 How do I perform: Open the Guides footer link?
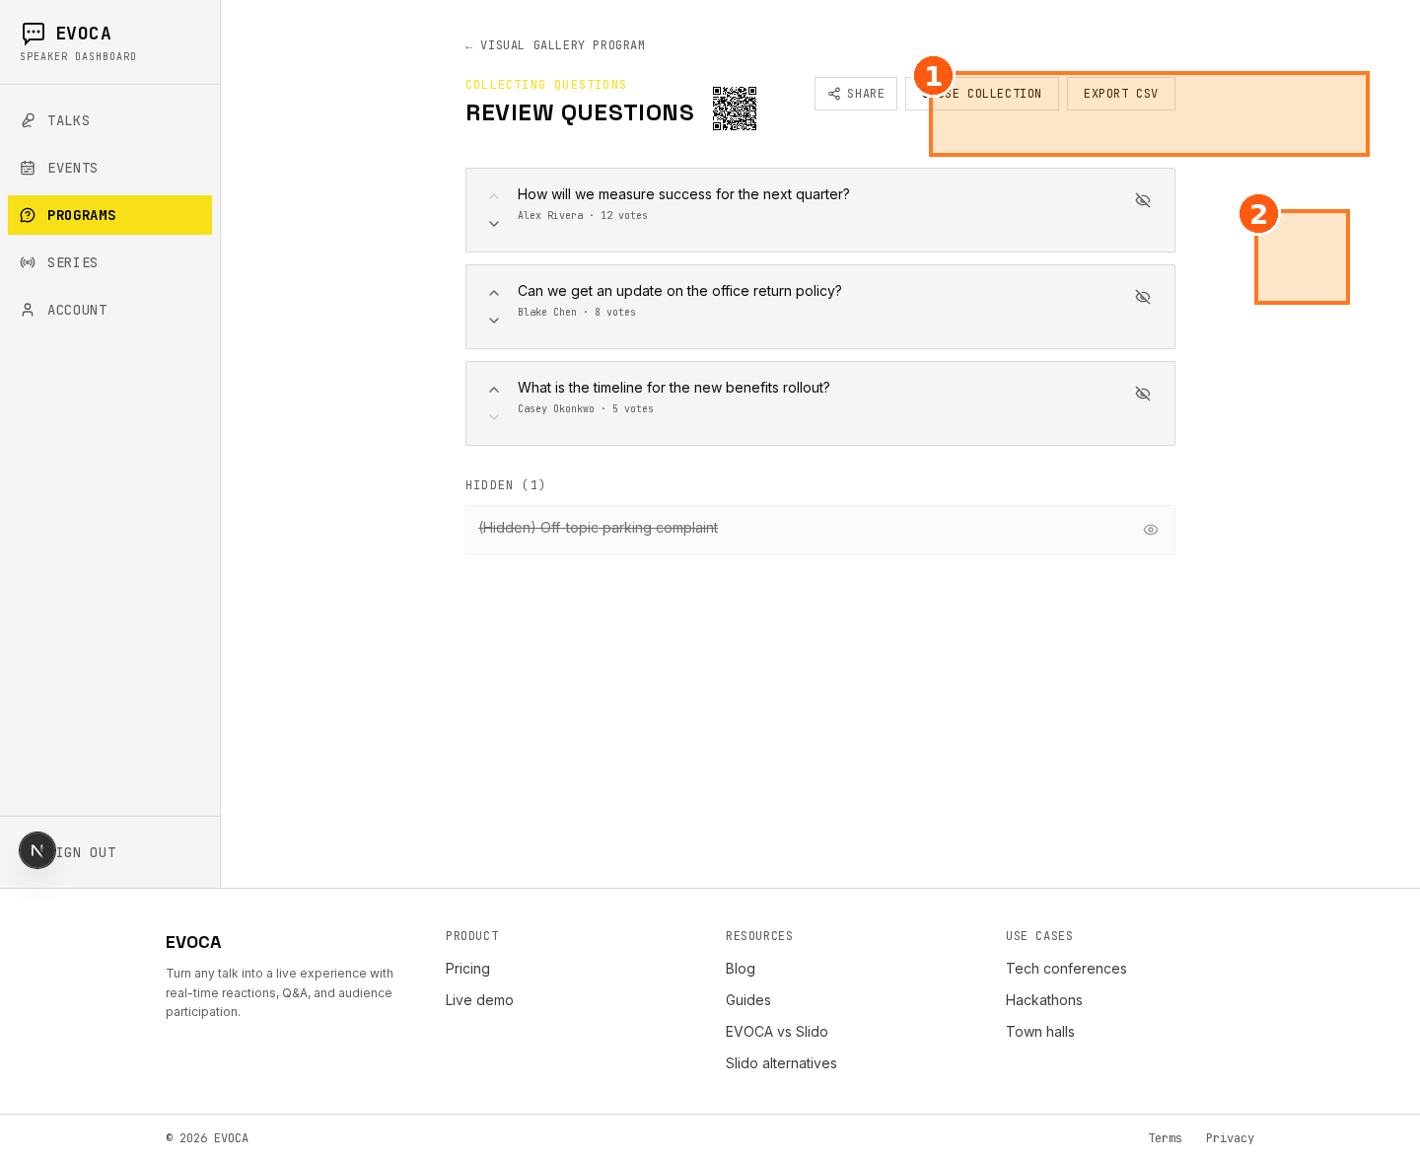pos(748,1000)
